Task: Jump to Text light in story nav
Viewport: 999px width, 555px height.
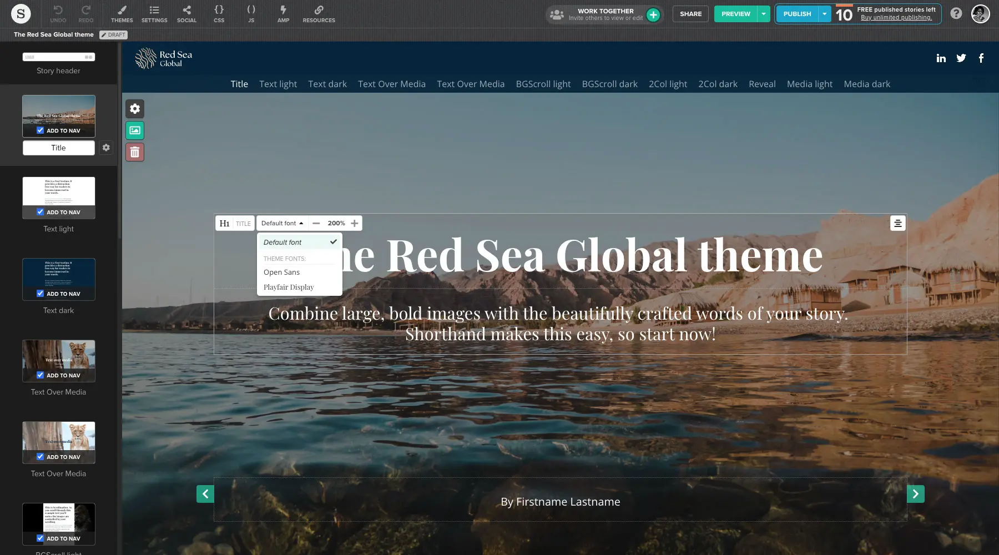Action: pos(278,84)
